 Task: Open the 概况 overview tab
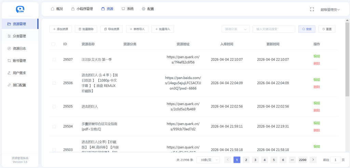click(57, 9)
